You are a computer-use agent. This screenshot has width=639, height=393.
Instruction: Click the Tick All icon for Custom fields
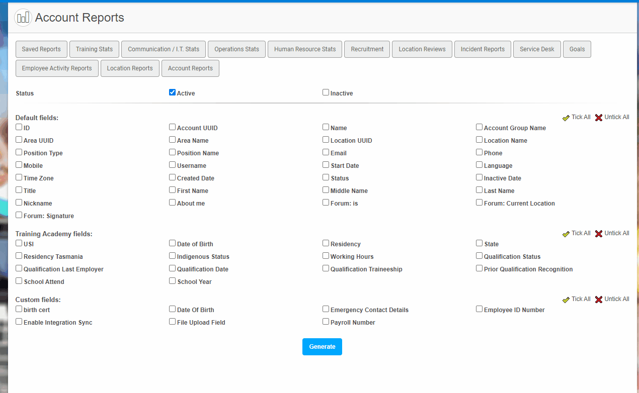point(566,299)
